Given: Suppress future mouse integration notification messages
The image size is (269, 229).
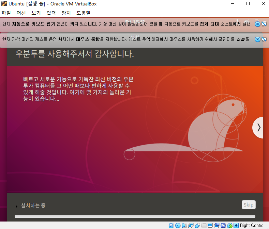Looking at the screenshot, I should point(264,39).
